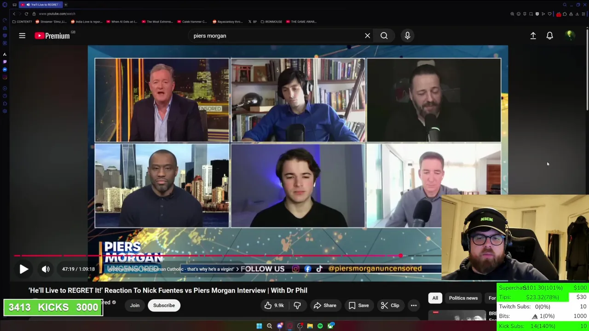Open the snapshot capture tool icon
This screenshot has width=589, height=331.
click(x=531, y=14)
